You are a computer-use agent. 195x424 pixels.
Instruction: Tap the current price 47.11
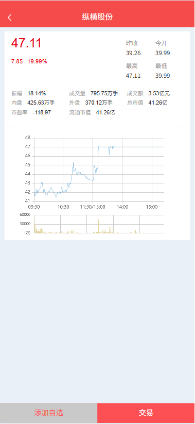tap(26, 43)
